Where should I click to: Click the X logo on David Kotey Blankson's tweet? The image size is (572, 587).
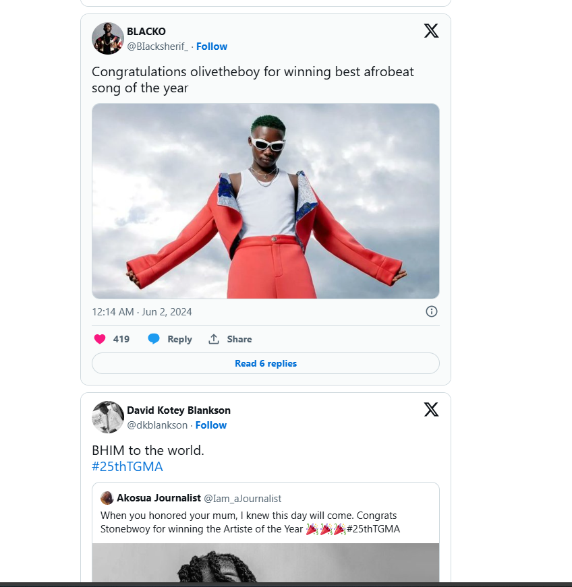(x=431, y=409)
